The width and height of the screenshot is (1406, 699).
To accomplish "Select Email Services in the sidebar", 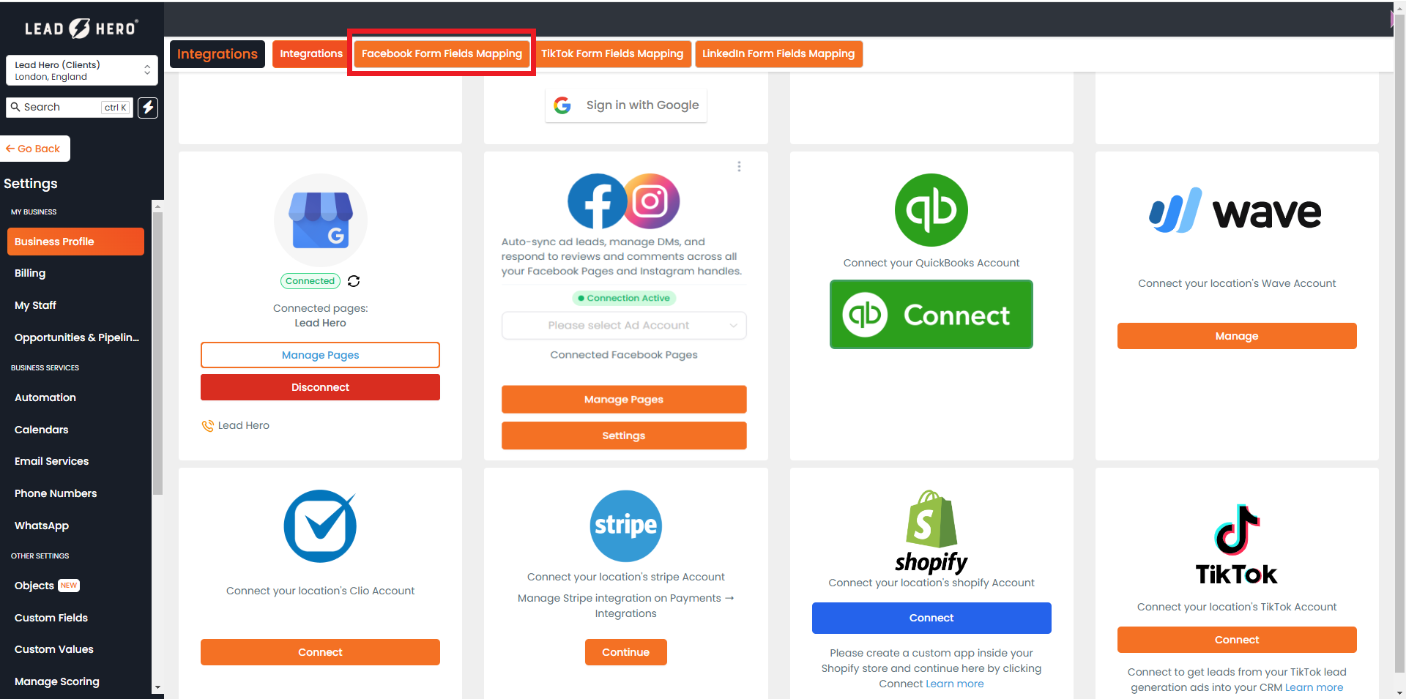I will click(x=51, y=461).
